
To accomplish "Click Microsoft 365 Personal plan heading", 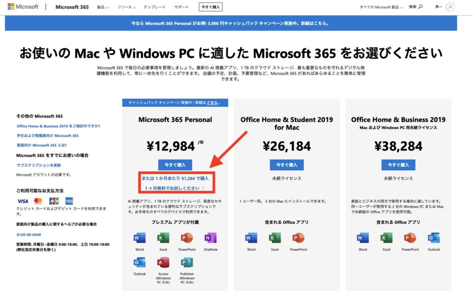I will (175, 120).
